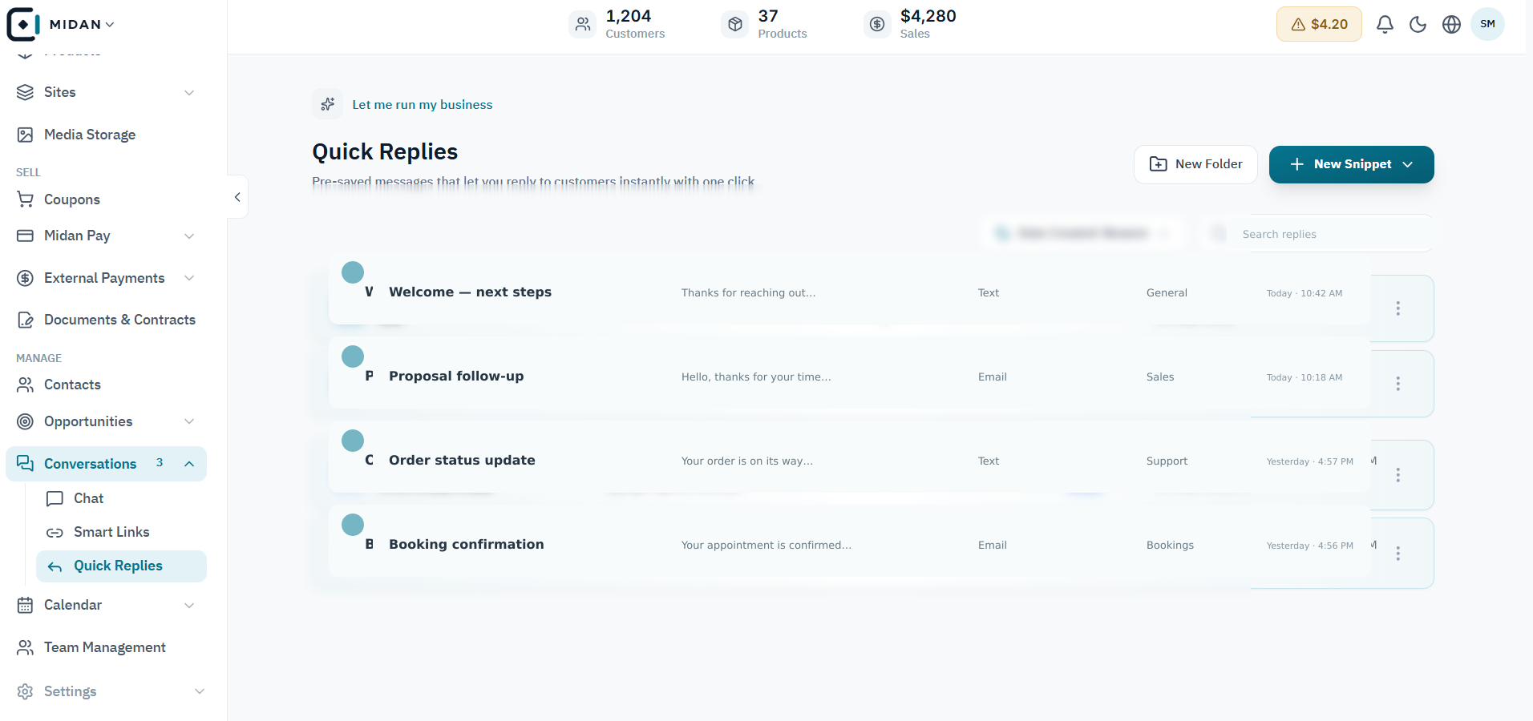Open the SM user avatar menu
The image size is (1533, 721).
point(1487,24)
